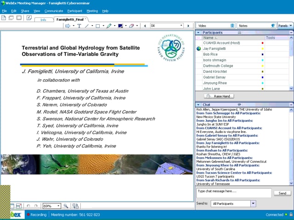
Task: Open the Participant menu
Action: point(75,11)
